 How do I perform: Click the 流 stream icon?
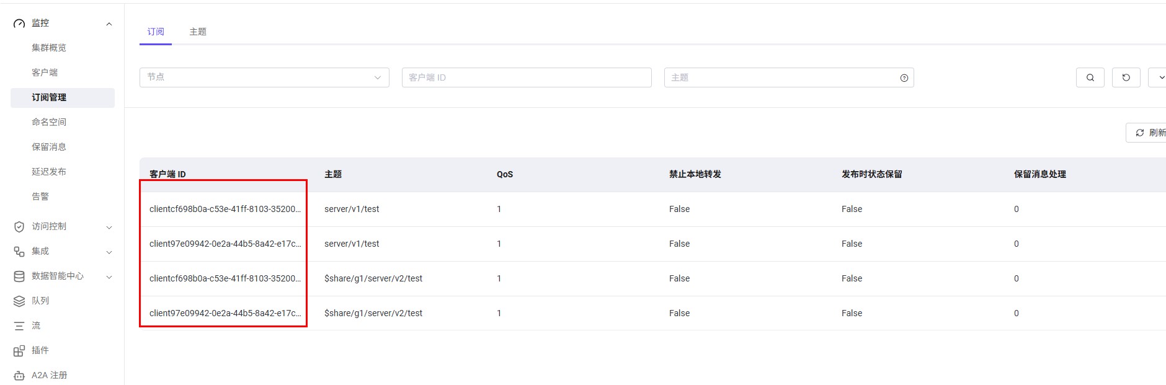click(x=19, y=326)
